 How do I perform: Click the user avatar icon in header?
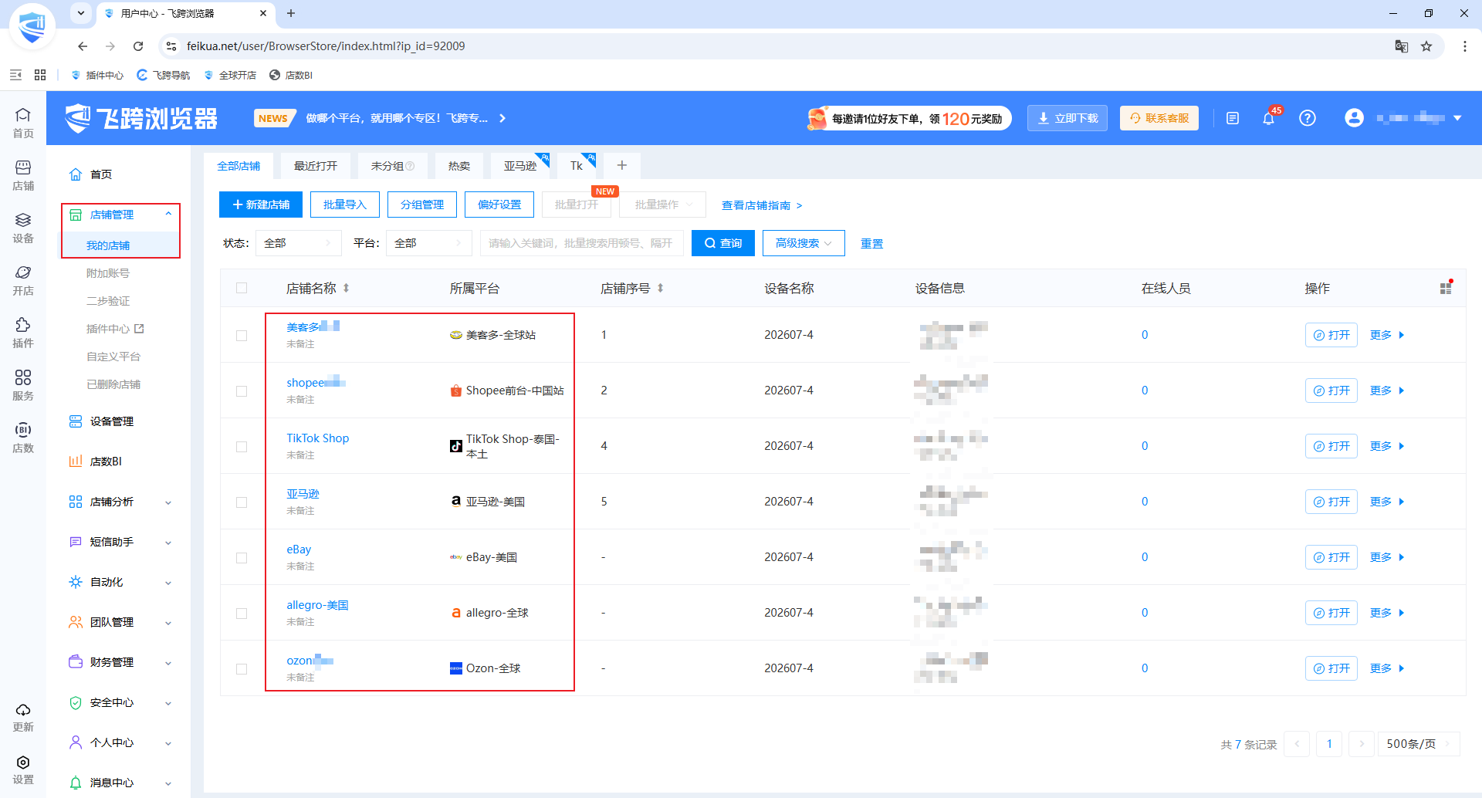(x=1354, y=118)
